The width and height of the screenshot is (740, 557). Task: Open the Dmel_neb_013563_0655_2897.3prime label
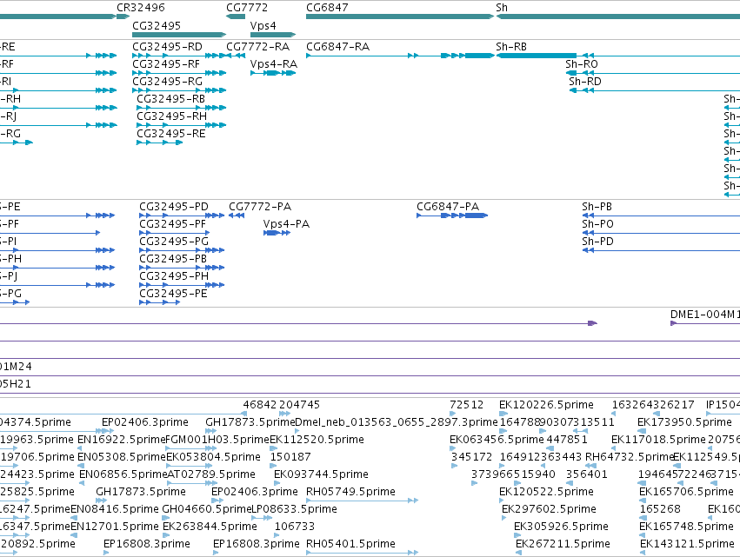click(x=397, y=422)
